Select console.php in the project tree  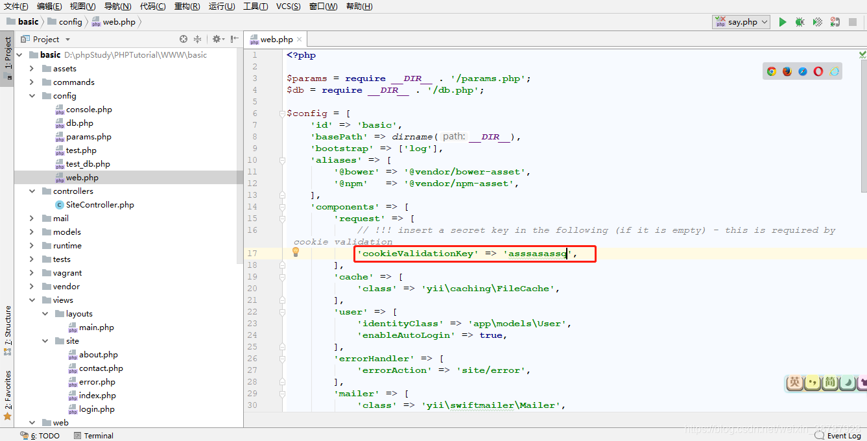89,110
